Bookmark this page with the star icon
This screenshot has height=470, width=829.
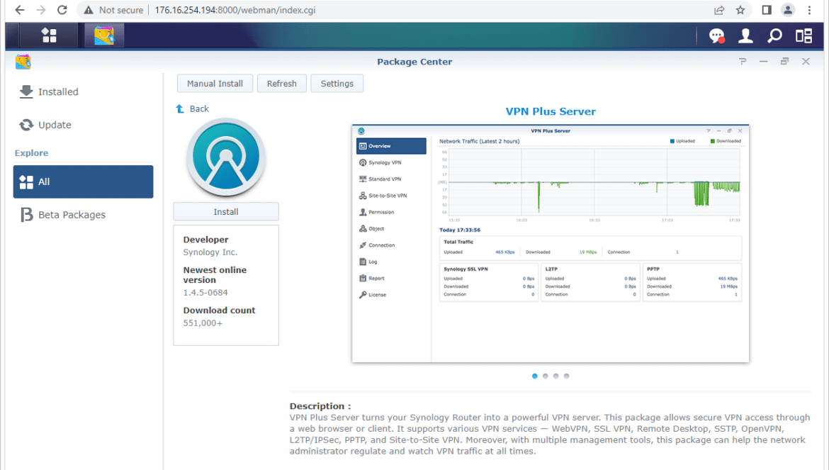click(x=740, y=10)
